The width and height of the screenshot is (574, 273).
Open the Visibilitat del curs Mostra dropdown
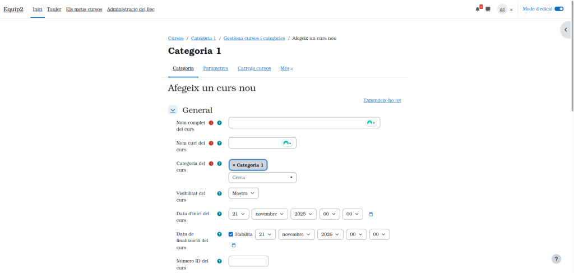click(x=243, y=193)
